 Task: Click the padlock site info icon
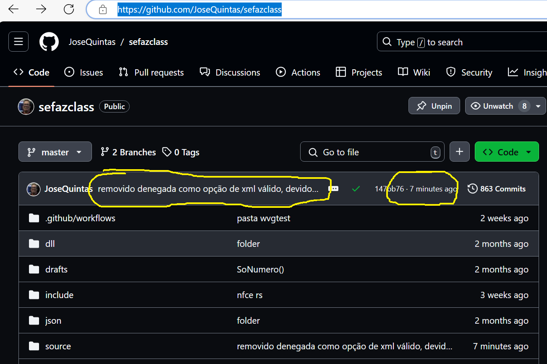103,10
